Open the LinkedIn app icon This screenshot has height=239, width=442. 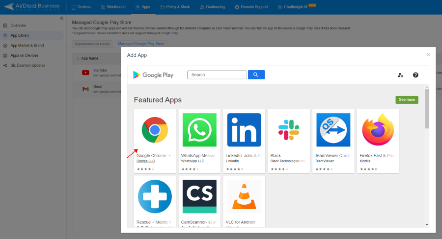(244, 130)
